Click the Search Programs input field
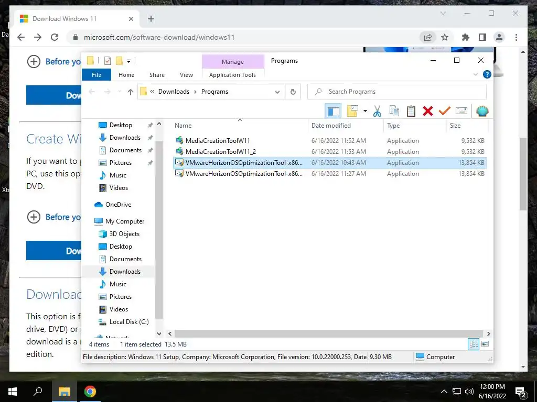The width and height of the screenshot is (537, 402). pos(397,92)
